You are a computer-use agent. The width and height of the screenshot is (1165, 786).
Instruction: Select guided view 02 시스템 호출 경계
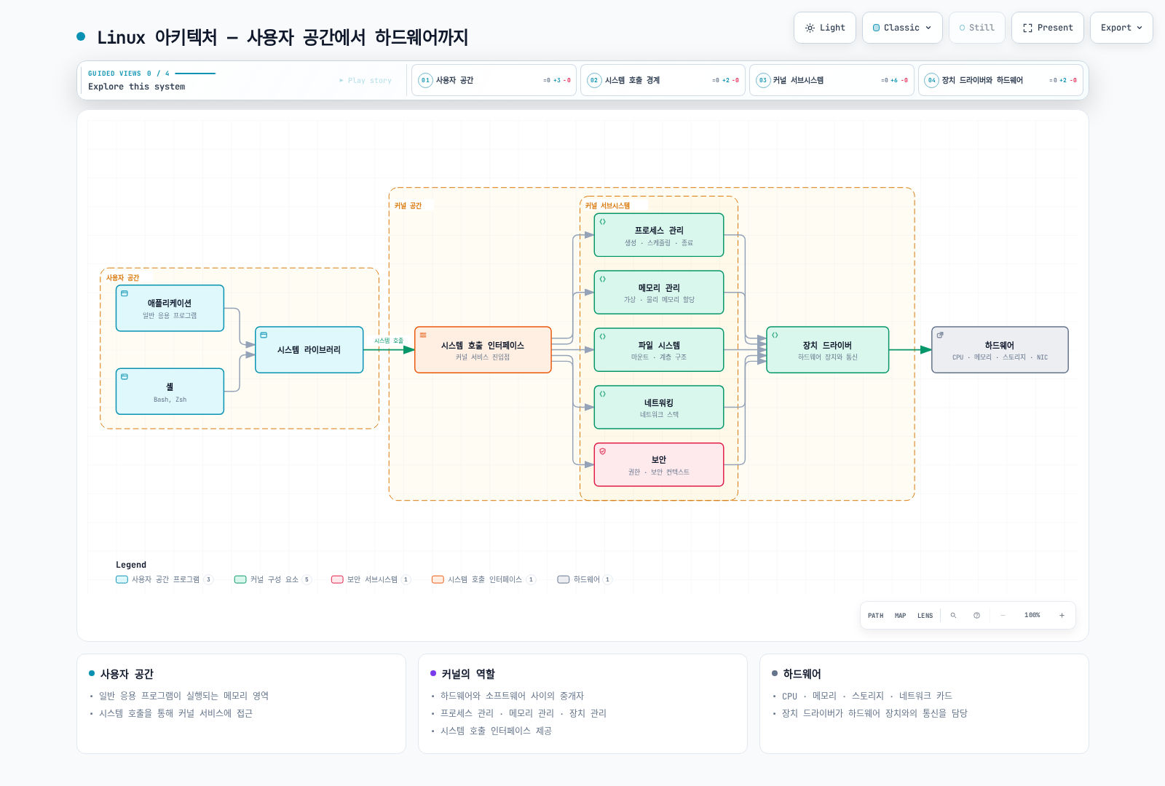(x=663, y=80)
